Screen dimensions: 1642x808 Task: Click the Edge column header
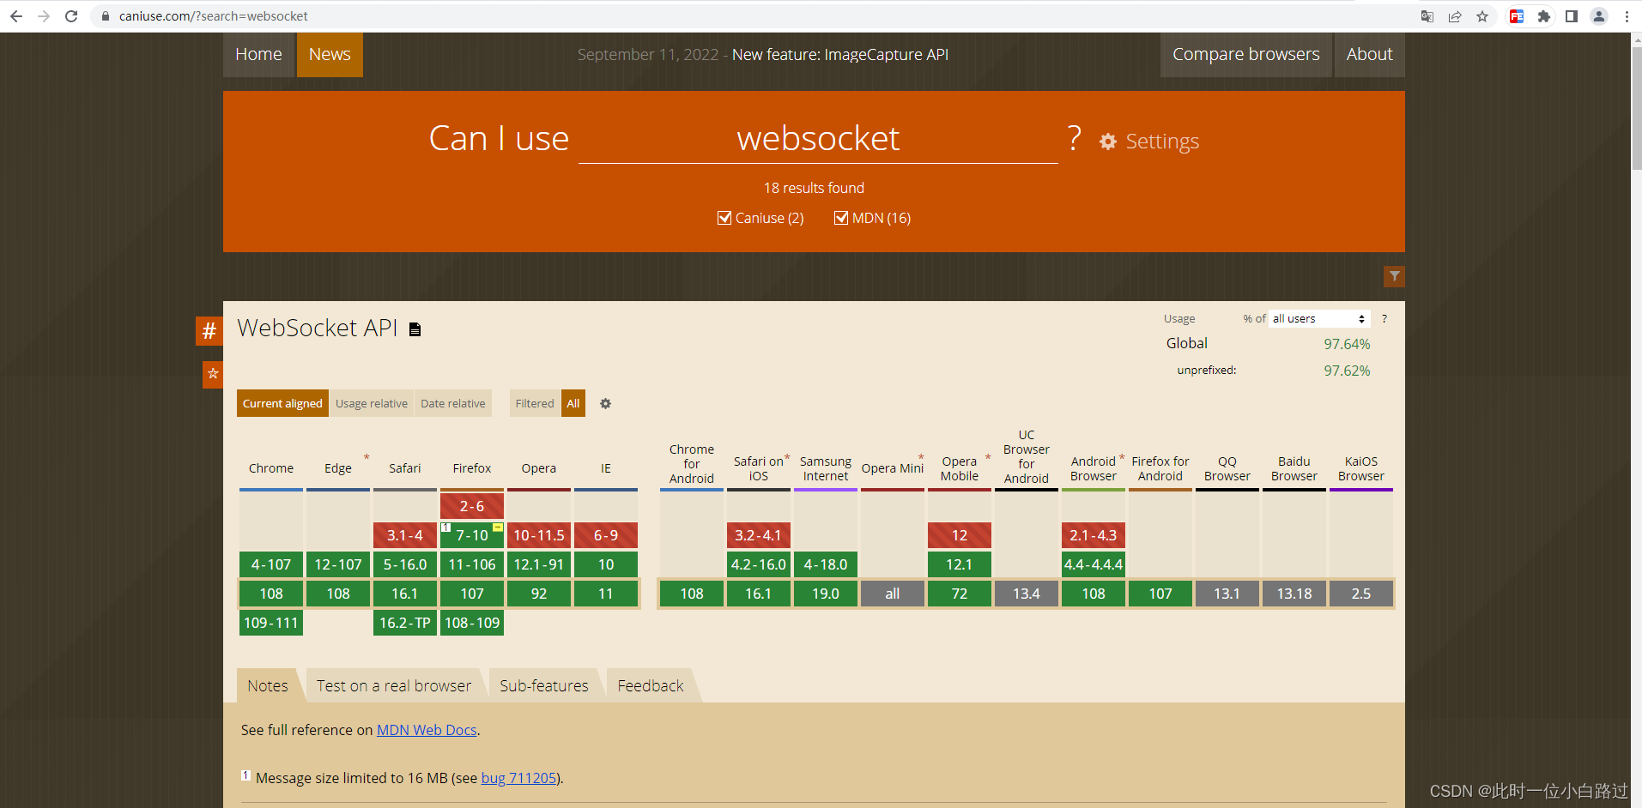[x=338, y=468]
